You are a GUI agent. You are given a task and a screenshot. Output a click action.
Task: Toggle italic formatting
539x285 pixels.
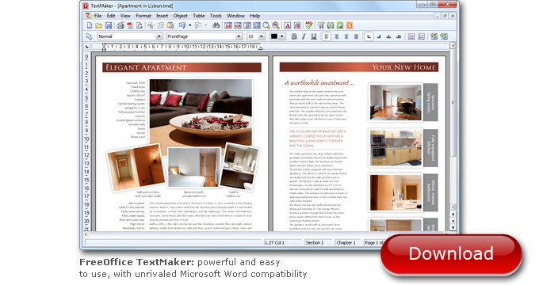tap(304, 36)
